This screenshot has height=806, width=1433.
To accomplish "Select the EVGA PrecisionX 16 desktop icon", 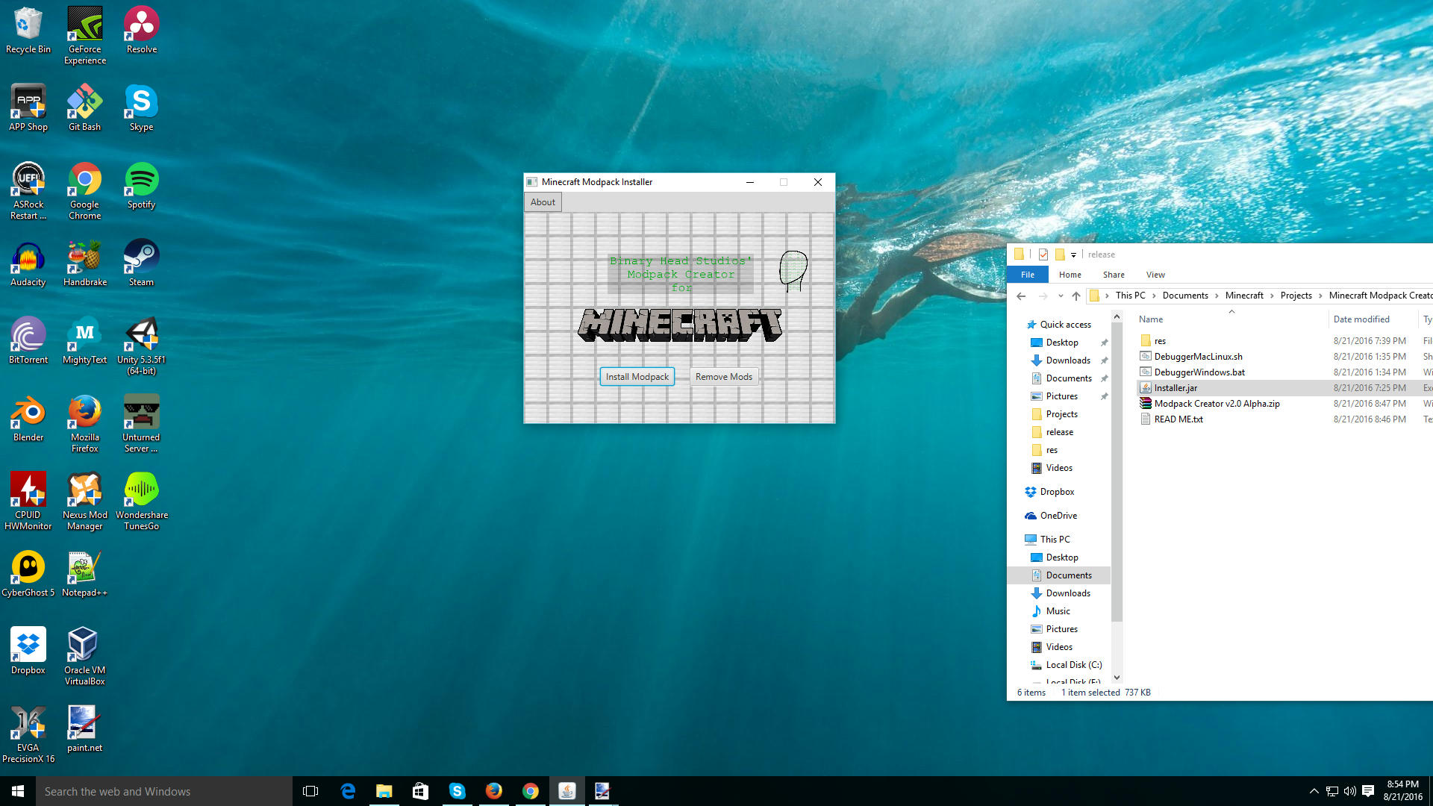I will pyautogui.click(x=28, y=734).
